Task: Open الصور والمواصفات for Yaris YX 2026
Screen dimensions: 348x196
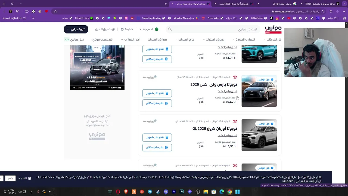Action: (x=227, y=91)
